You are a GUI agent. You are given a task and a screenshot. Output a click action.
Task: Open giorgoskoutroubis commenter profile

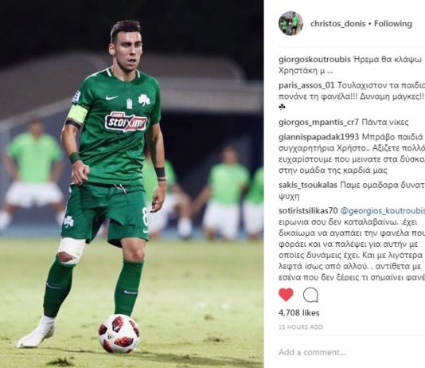314,60
